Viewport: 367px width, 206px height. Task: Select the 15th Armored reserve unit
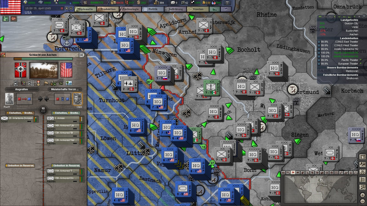pyautogui.click(x=65, y=179)
